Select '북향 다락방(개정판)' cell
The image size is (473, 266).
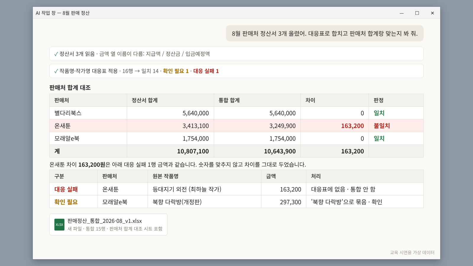point(205,202)
